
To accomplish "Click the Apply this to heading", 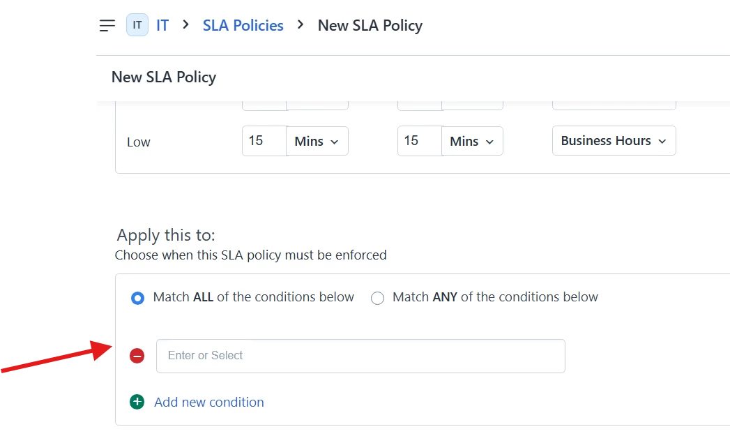I will pos(166,235).
